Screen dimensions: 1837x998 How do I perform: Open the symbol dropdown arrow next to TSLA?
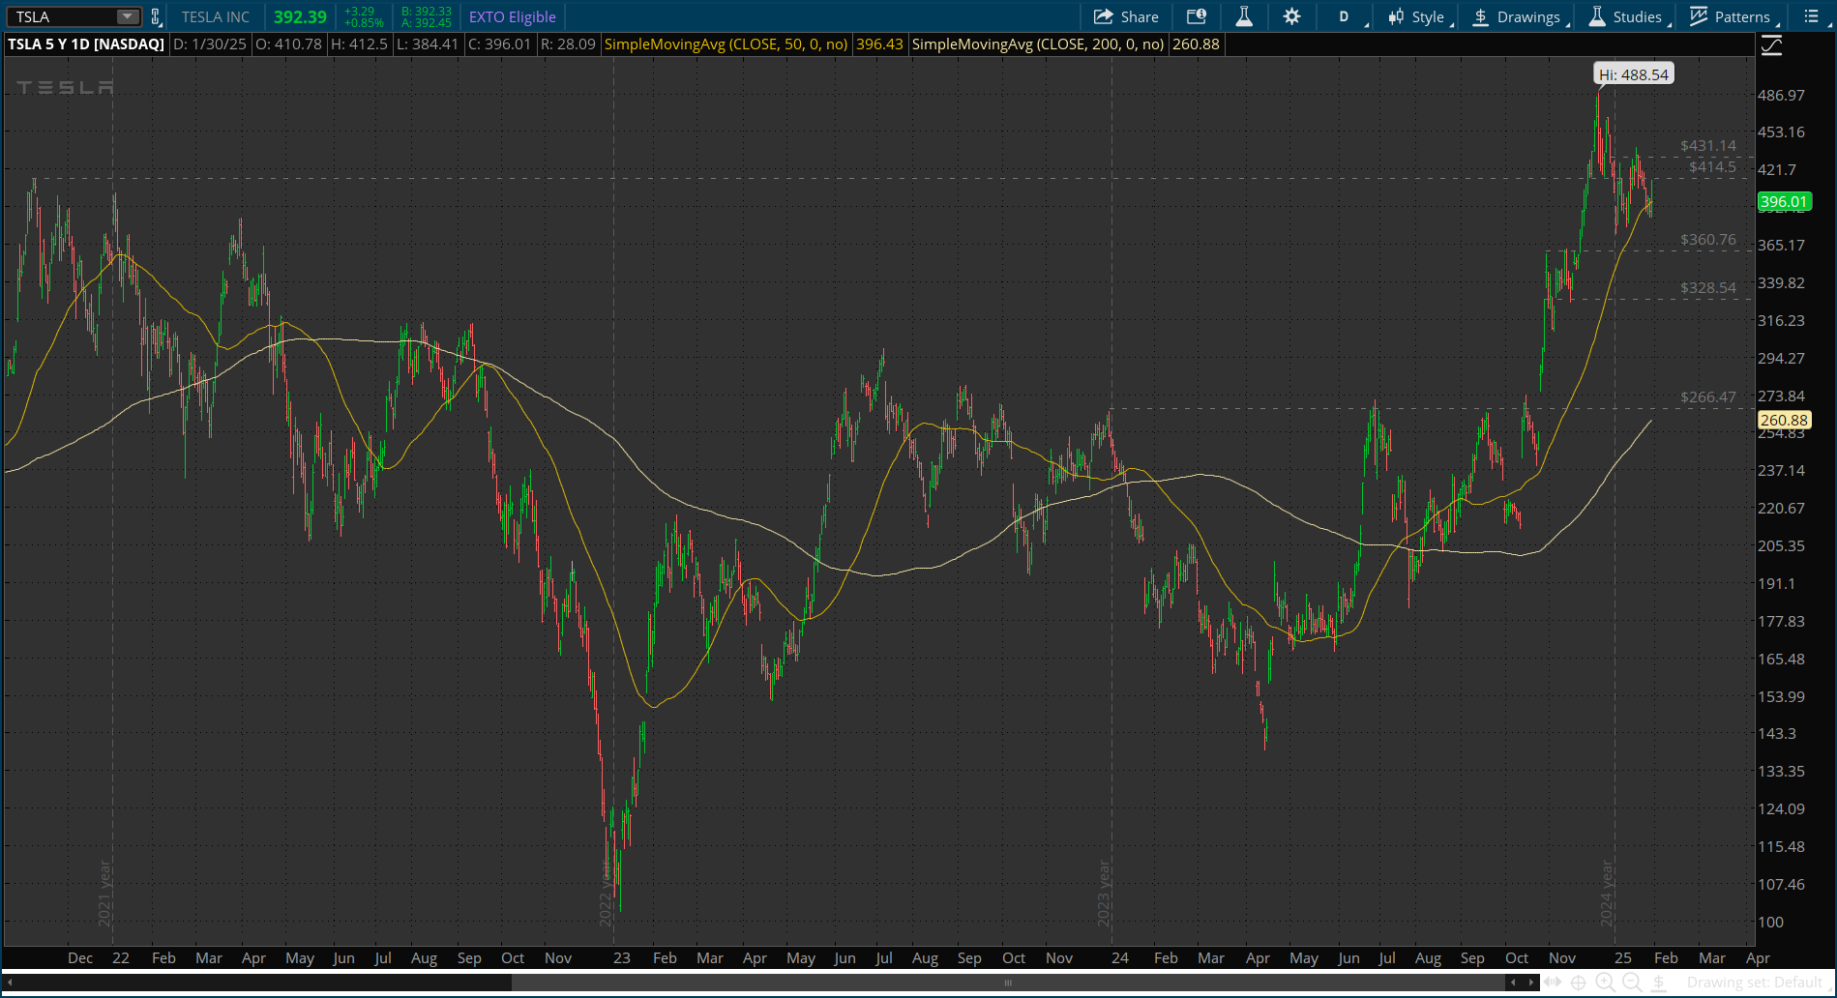click(128, 16)
